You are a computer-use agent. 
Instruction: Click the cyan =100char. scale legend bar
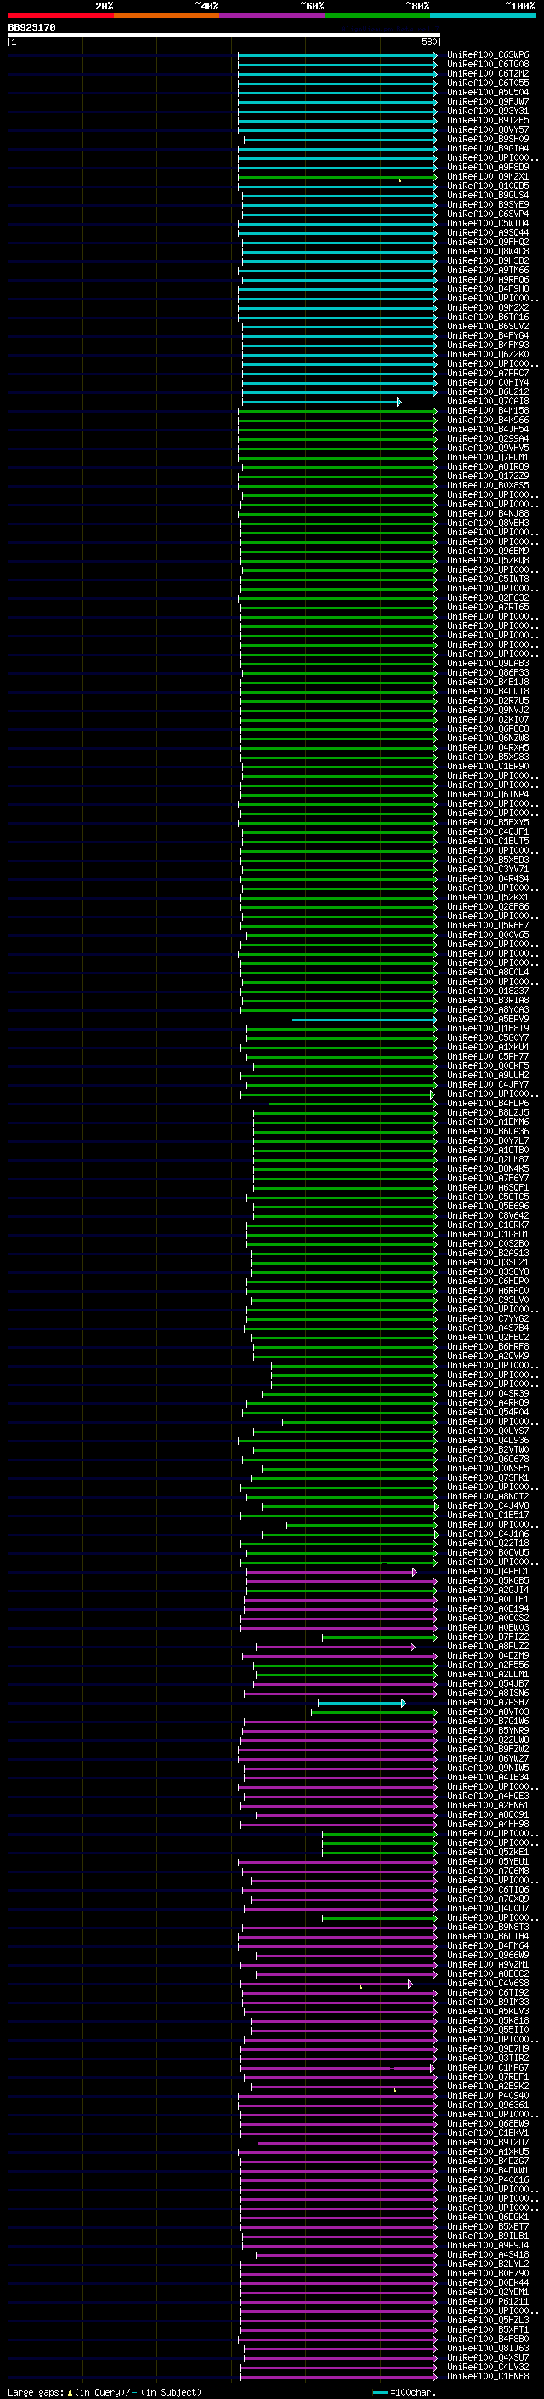click(379, 2392)
